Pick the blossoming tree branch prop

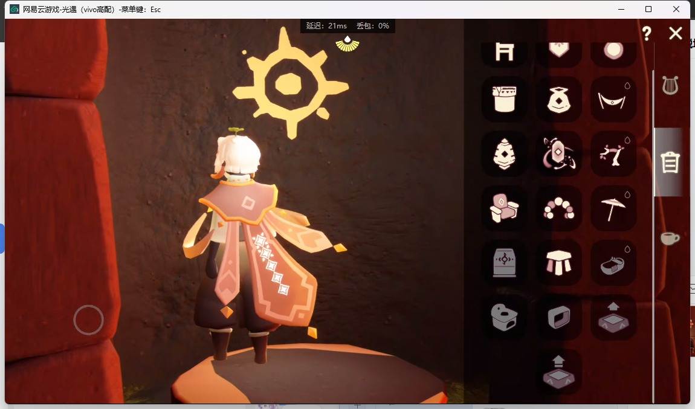point(613,154)
